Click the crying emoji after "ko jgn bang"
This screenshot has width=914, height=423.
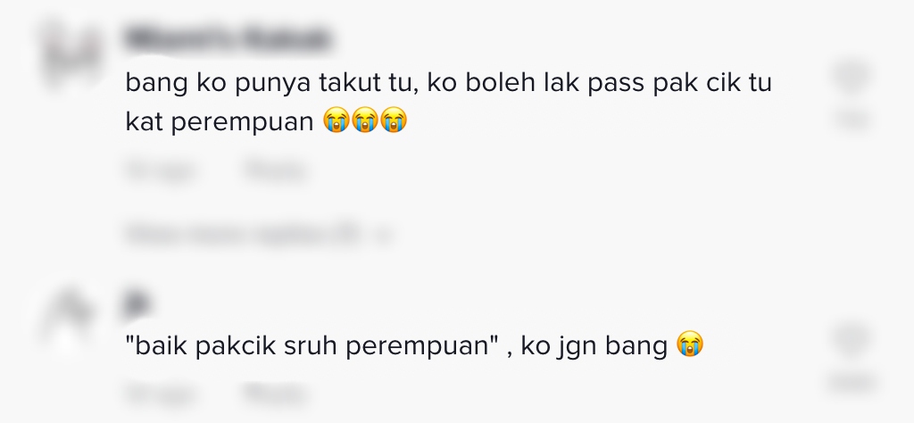(x=690, y=344)
